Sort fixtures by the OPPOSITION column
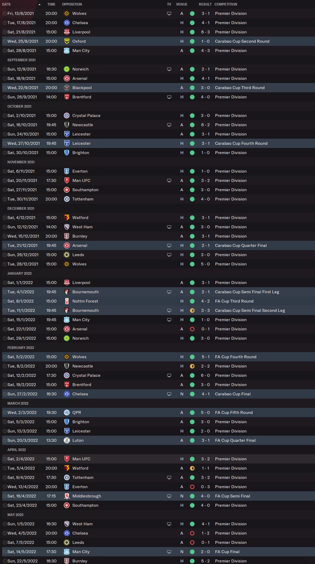The image size is (315, 564). (x=72, y=5)
